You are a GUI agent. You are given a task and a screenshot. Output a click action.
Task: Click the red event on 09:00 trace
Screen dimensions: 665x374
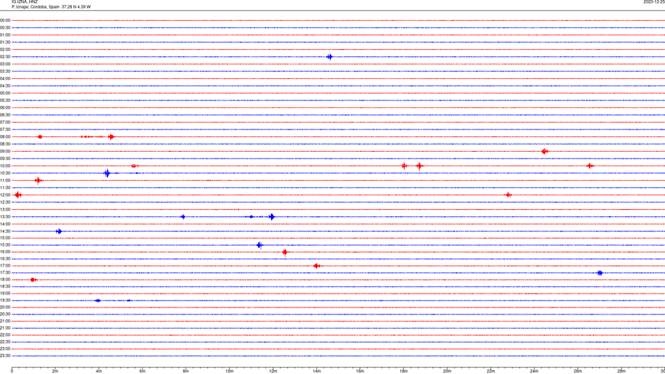coord(545,152)
